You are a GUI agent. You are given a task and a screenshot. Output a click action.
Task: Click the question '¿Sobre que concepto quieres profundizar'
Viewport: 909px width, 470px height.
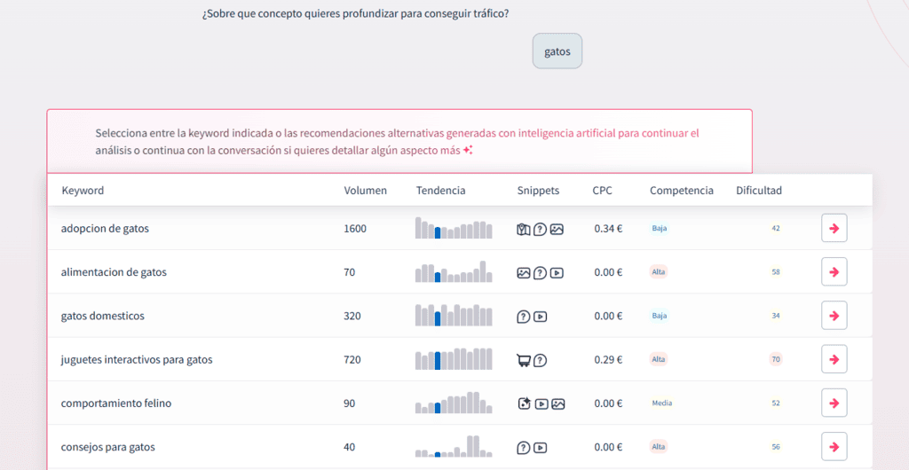pyautogui.click(x=355, y=13)
